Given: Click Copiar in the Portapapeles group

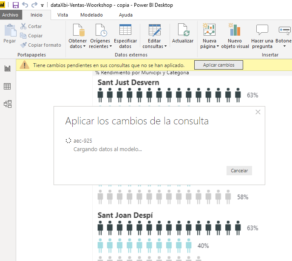Looking at the screenshot, I should (31, 36).
